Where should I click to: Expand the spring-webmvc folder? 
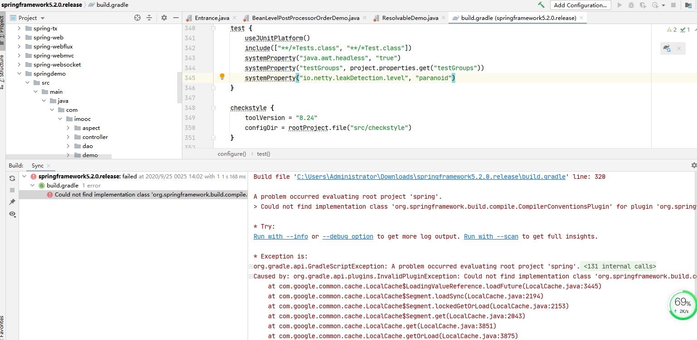pos(19,55)
